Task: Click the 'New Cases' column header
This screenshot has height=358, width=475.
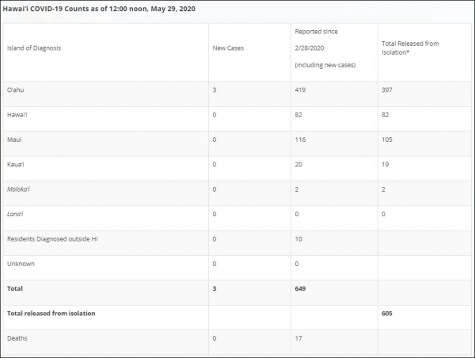Action: click(x=228, y=48)
